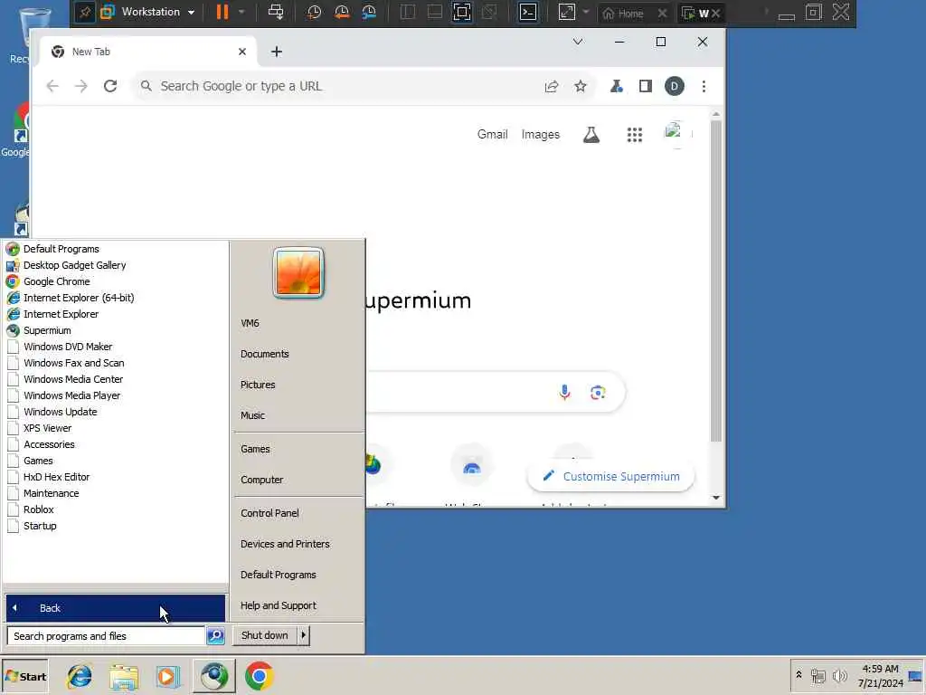
Task: Launch Google Chrome from Start menu list
Action: [x=57, y=281]
